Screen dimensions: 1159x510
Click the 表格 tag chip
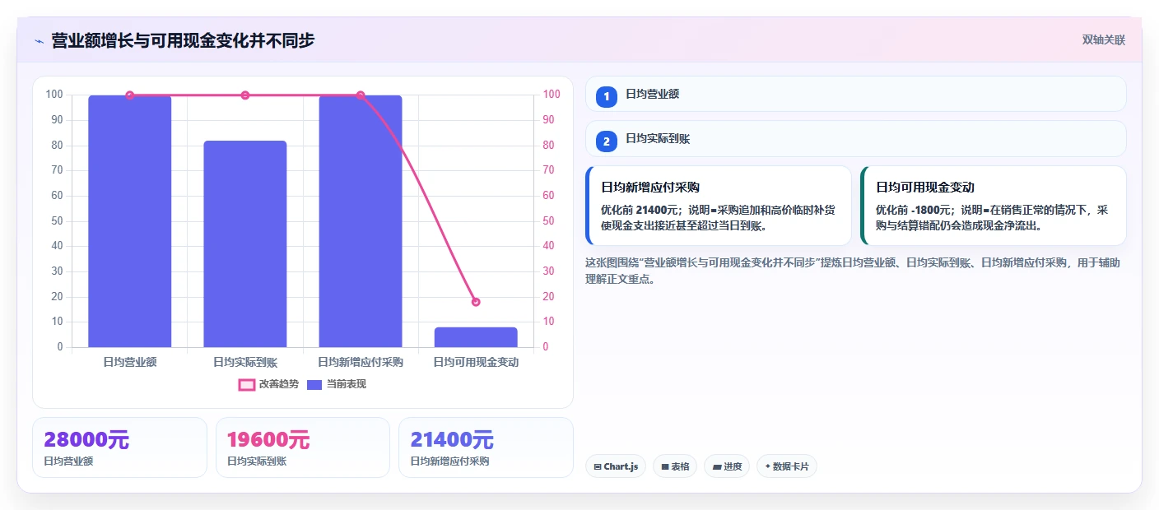(675, 466)
